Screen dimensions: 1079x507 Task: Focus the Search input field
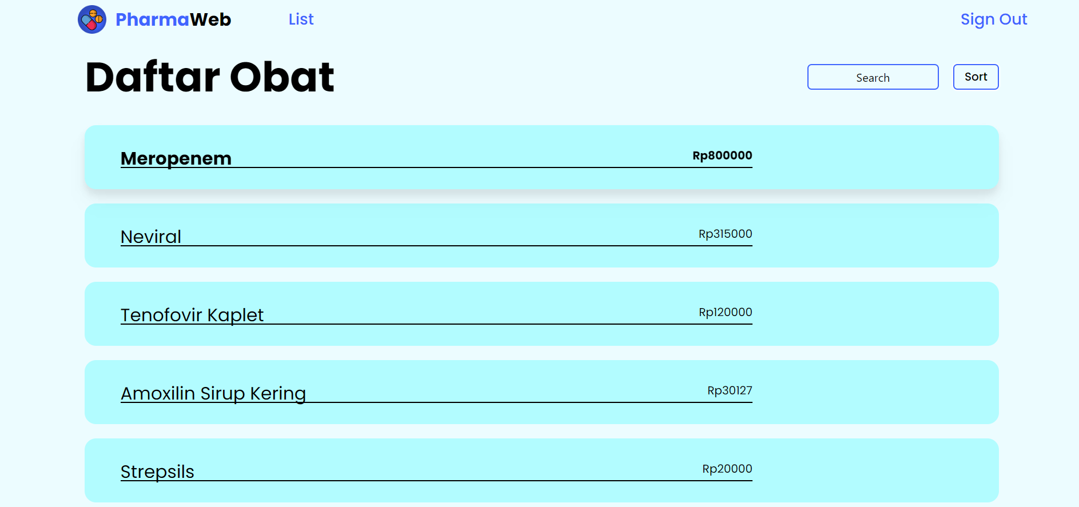(873, 77)
